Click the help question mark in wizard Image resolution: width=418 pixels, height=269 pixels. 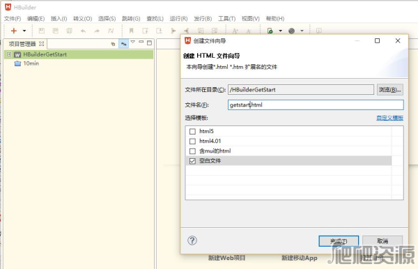(x=192, y=240)
